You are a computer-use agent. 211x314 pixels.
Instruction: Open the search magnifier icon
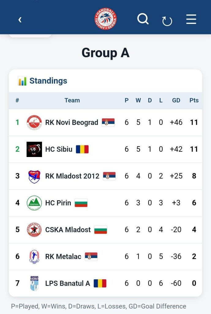coord(143,19)
